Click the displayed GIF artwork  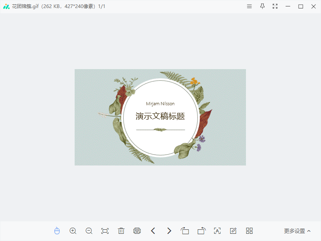160,116
